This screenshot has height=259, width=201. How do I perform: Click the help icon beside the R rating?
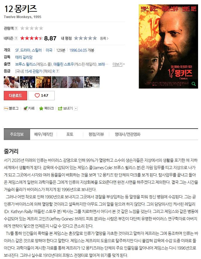tap(58, 71)
